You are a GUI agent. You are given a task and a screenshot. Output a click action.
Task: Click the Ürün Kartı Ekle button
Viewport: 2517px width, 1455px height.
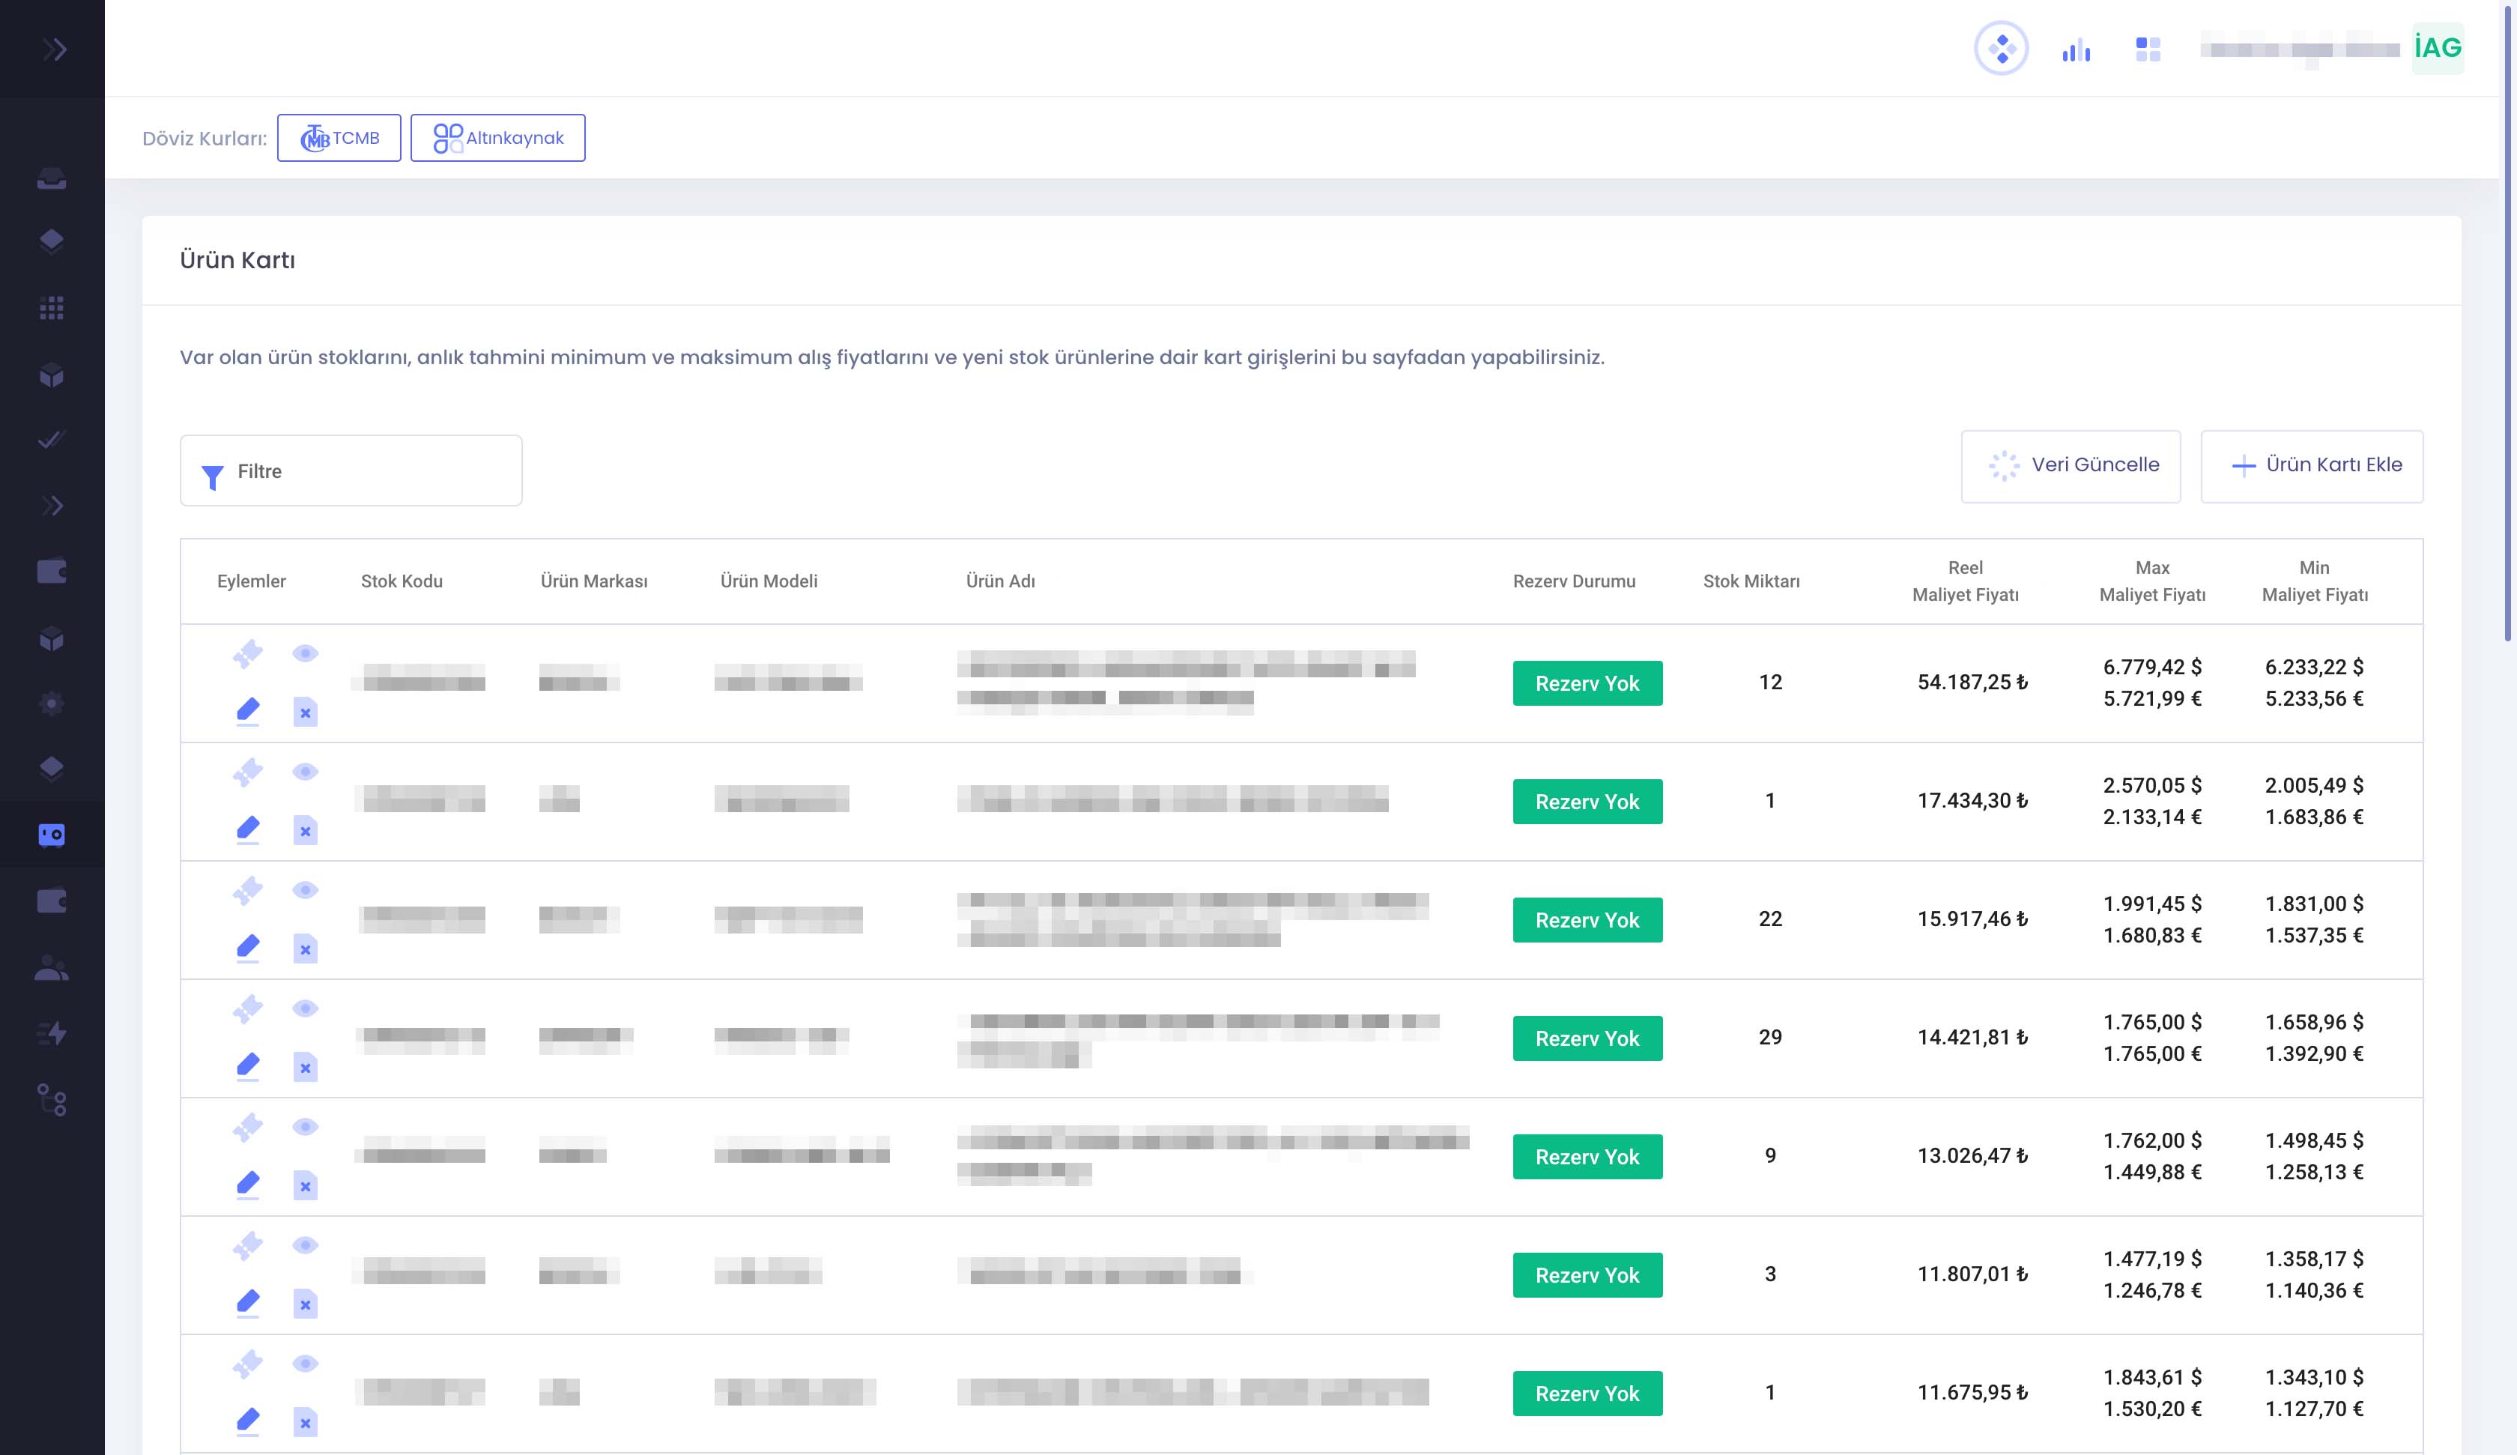(x=2311, y=466)
